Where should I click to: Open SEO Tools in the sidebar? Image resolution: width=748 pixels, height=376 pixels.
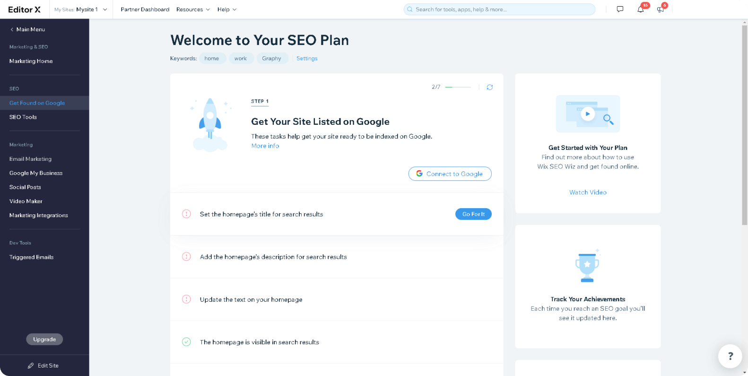pyautogui.click(x=23, y=117)
